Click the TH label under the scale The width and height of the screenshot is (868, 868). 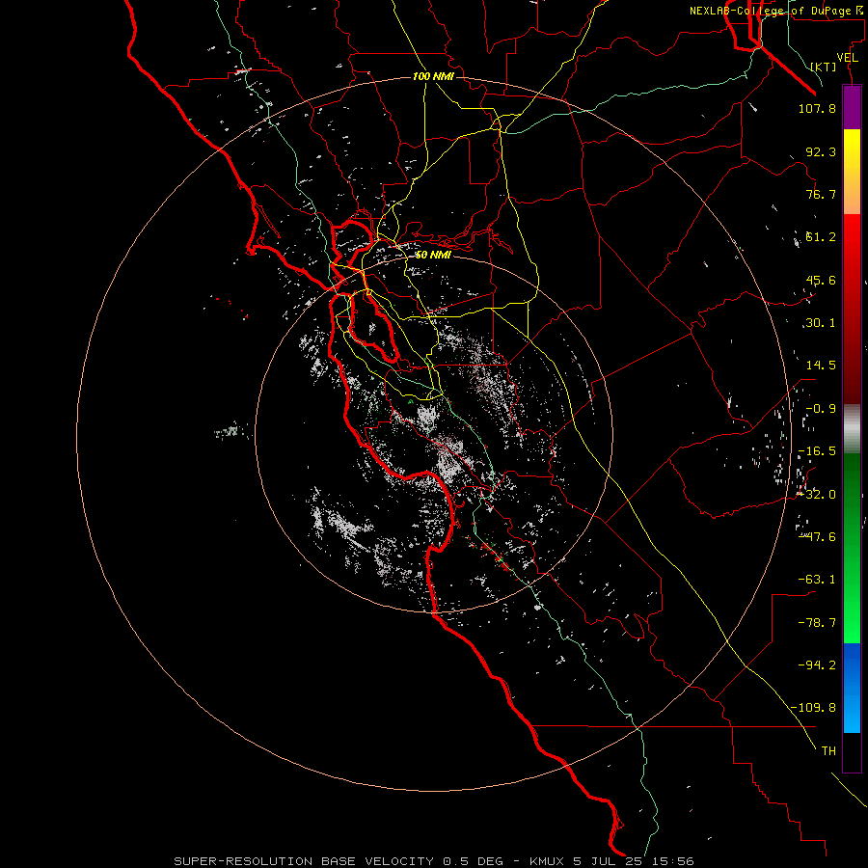click(828, 751)
